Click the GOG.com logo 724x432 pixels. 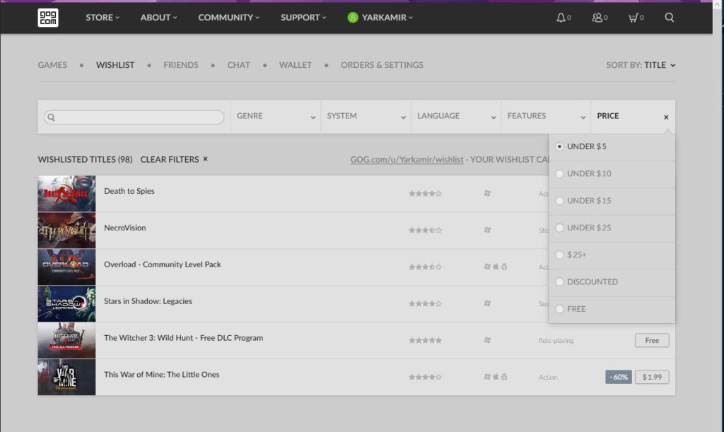coord(48,18)
